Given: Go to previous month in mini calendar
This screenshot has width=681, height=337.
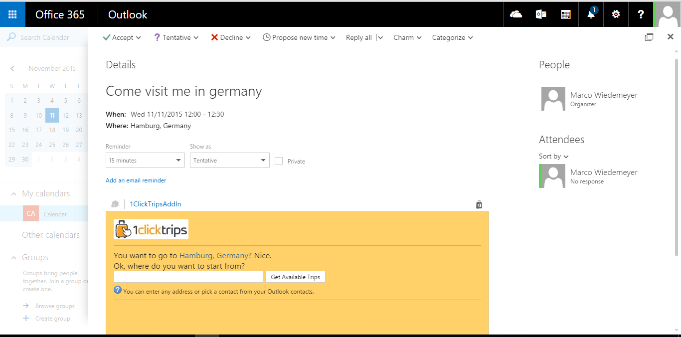Looking at the screenshot, I should click(12, 68).
